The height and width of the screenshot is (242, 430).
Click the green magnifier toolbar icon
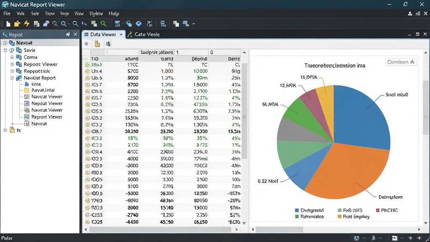coord(103,24)
